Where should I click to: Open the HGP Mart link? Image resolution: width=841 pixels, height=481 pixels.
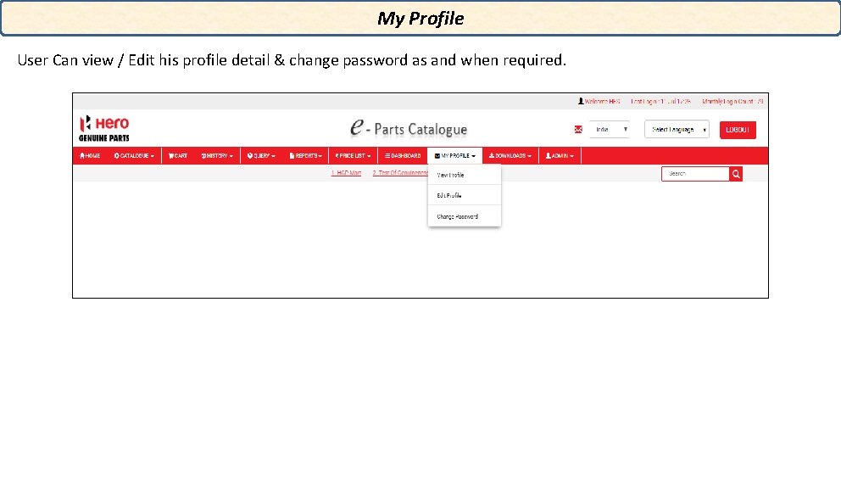point(346,173)
